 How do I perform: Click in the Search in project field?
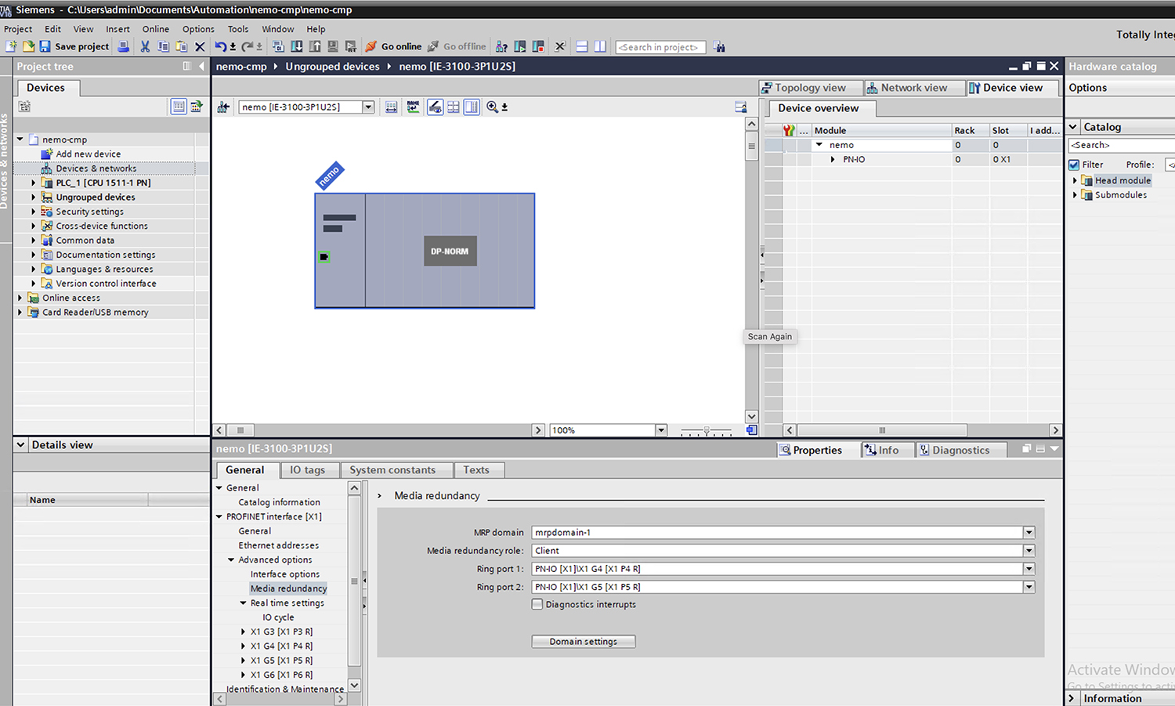[660, 47]
